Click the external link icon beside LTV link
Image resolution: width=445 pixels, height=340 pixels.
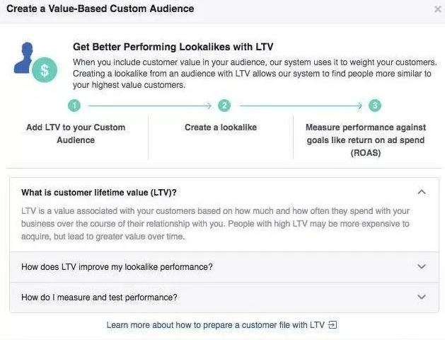coord(333,324)
